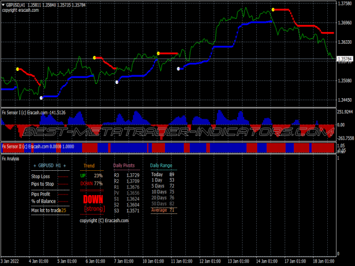This screenshot has width=355, height=266.
Task: Click the large red 'DOWN' trend indicator
Action: [x=93, y=200]
